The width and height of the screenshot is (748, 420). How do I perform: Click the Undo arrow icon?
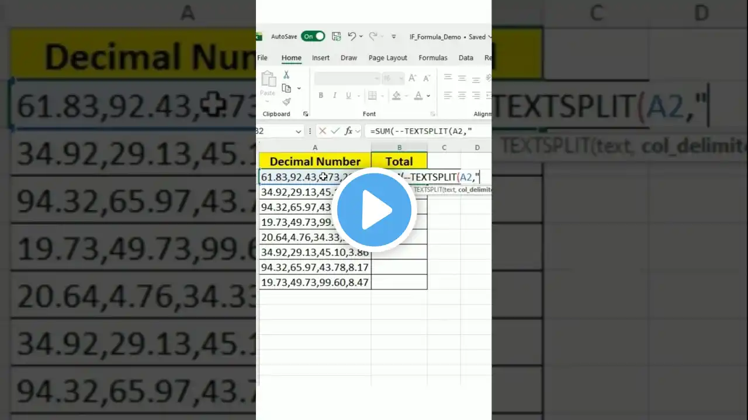pyautogui.click(x=351, y=37)
